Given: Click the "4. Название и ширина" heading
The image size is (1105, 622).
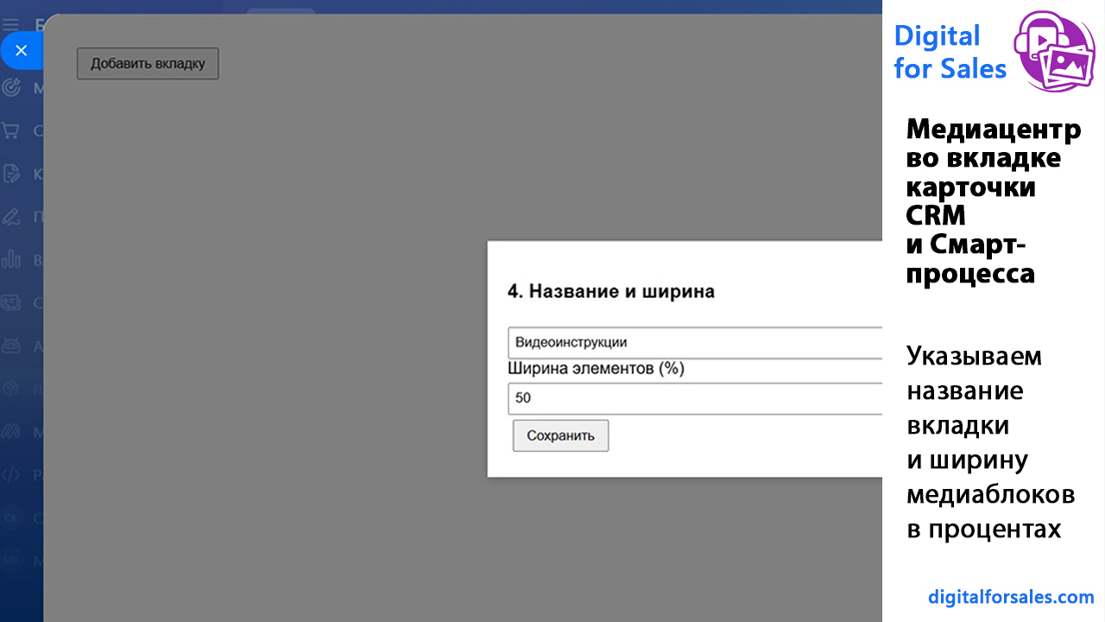Looking at the screenshot, I should pyautogui.click(x=611, y=291).
